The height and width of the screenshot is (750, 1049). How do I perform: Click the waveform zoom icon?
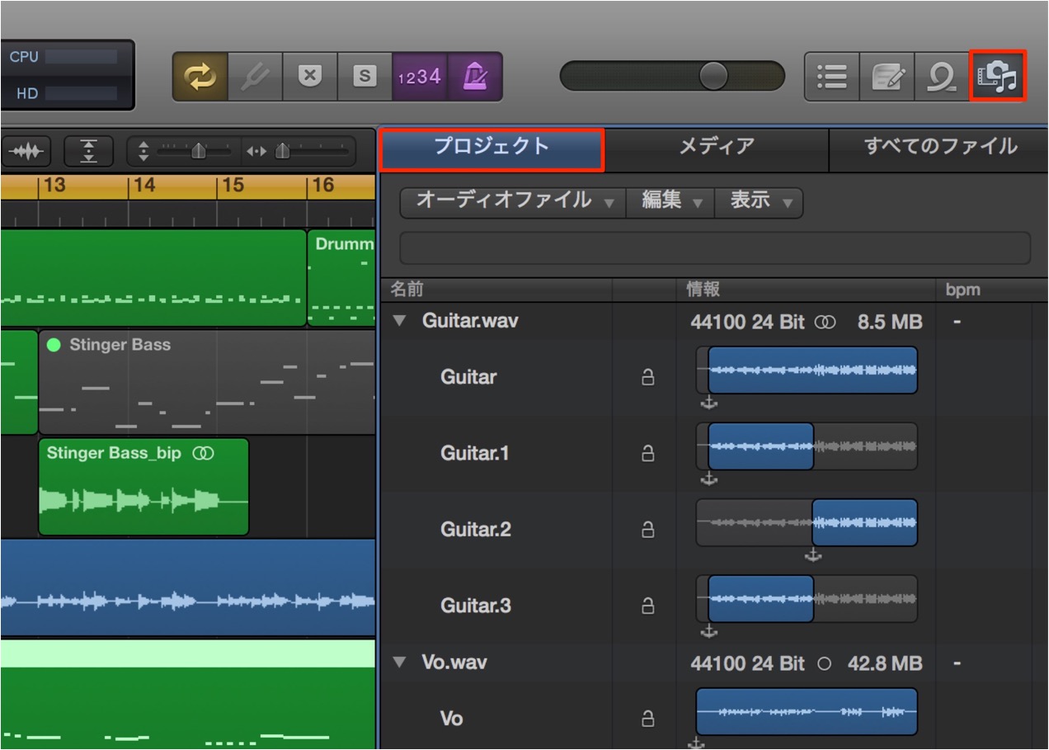(x=26, y=152)
